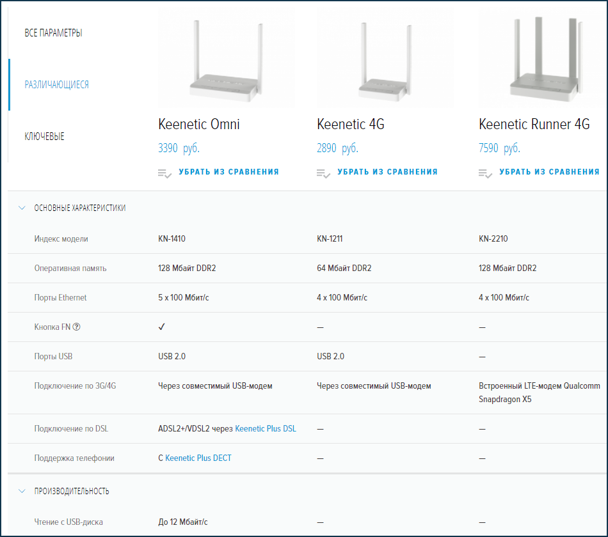Click the Keenetic Omni product title
The height and width of the screenshot is (537, 608).
pyautogui.click(x=199, y=124)
